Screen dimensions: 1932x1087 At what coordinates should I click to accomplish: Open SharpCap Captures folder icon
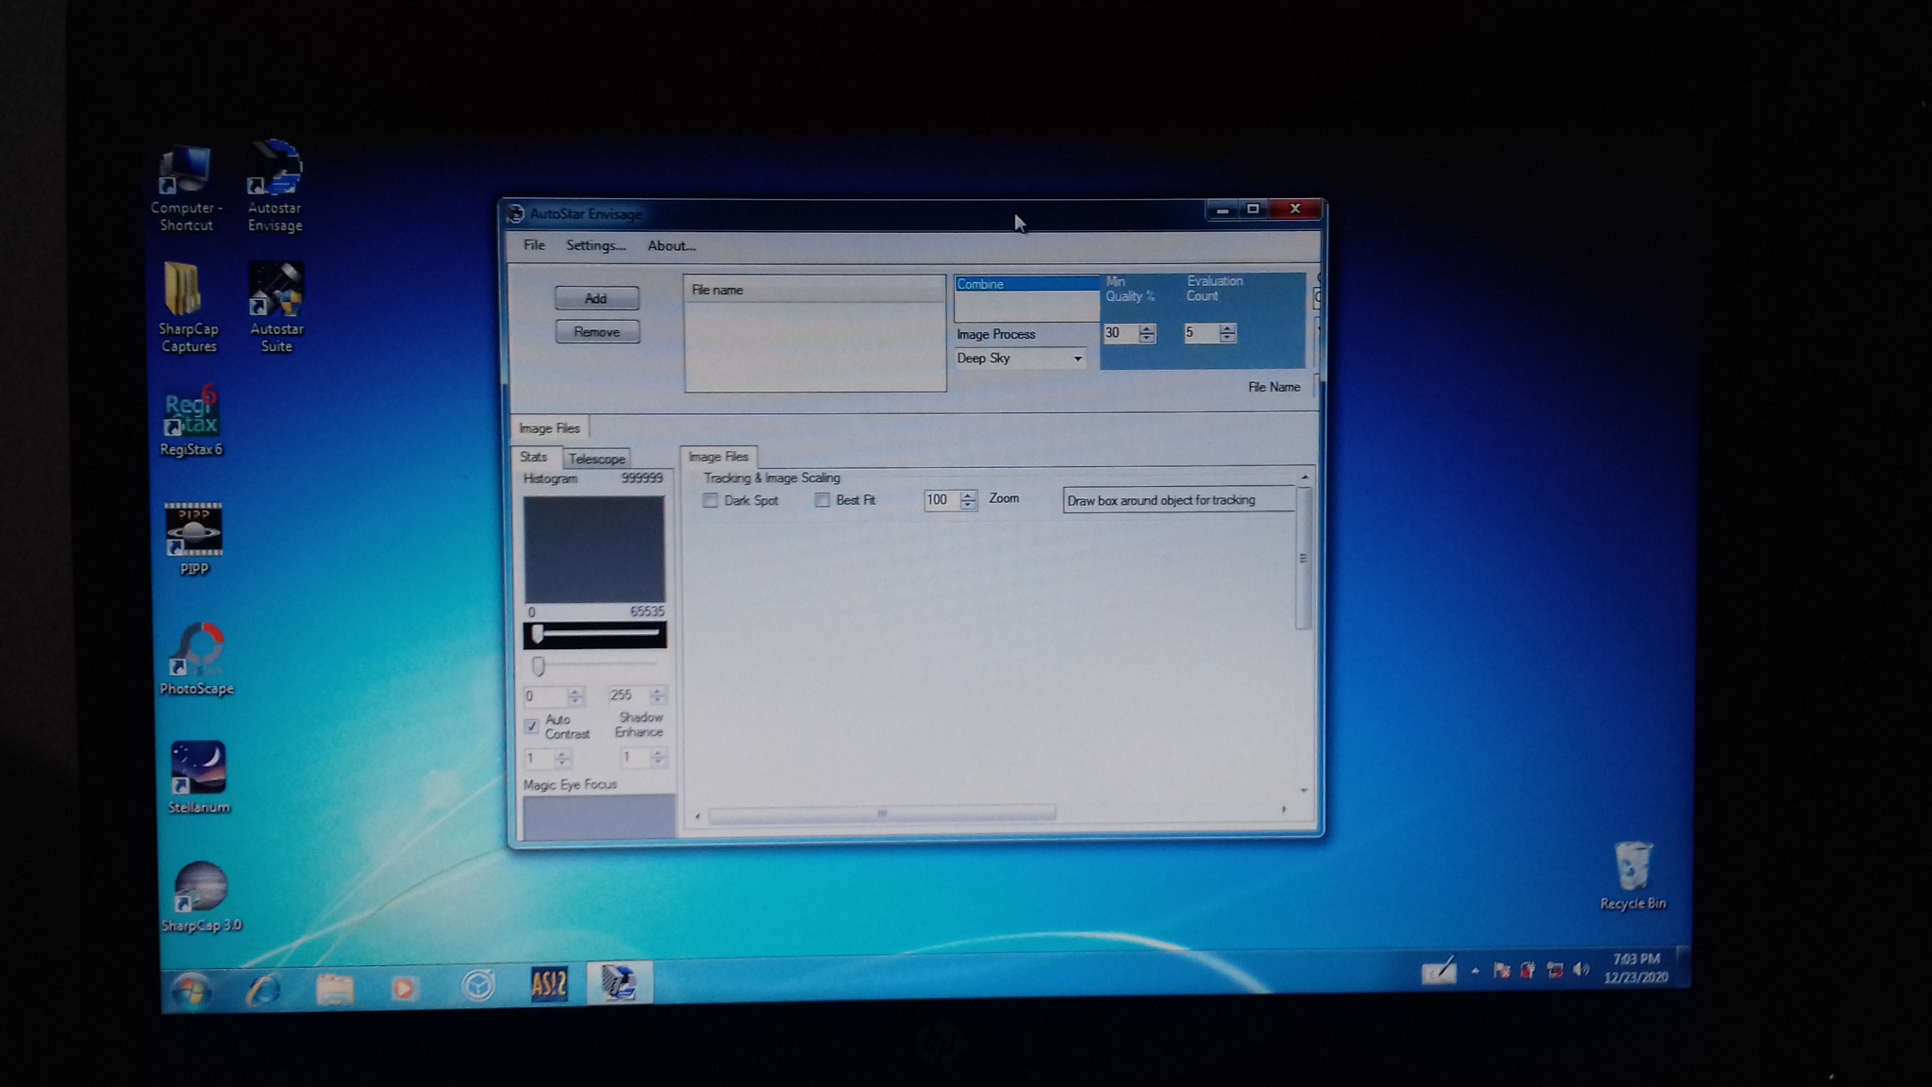click(188, 308)
